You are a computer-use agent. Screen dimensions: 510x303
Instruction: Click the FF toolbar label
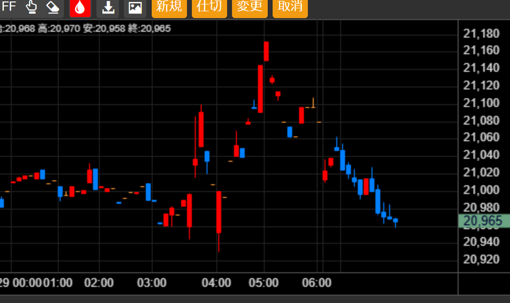click(x=8, y=6)
